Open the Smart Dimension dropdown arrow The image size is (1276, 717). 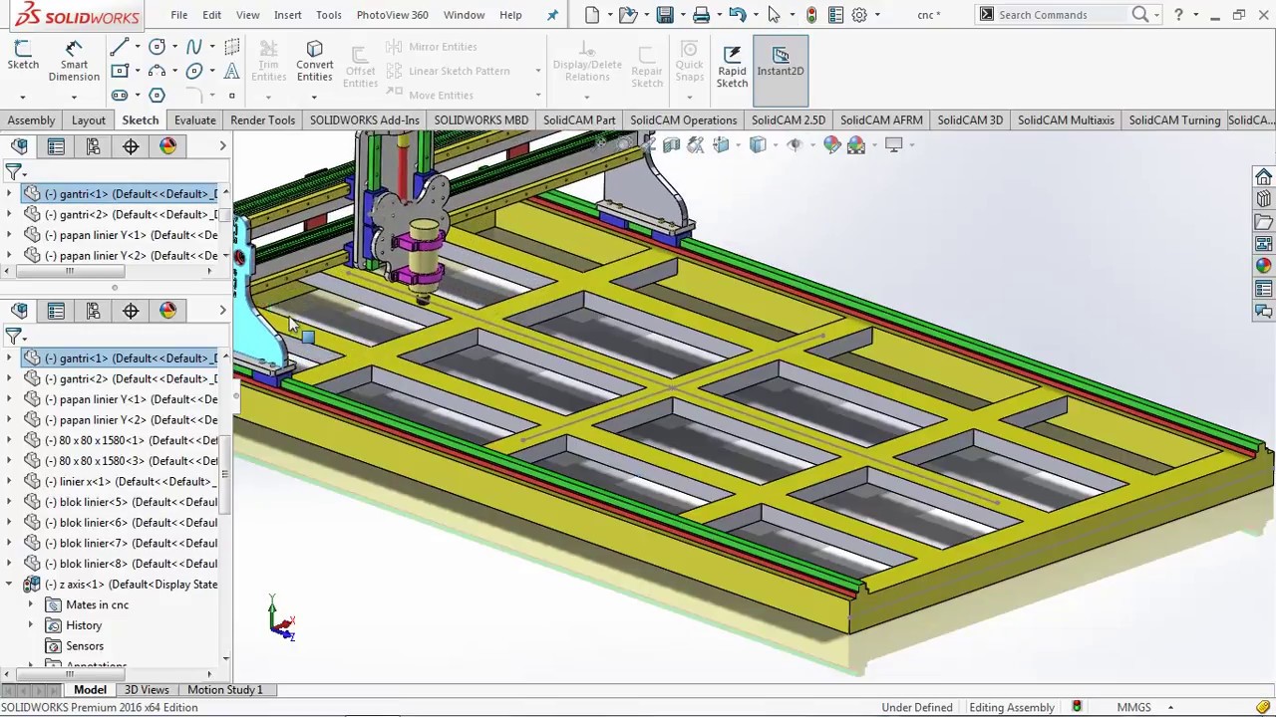[x=74, y=97]
